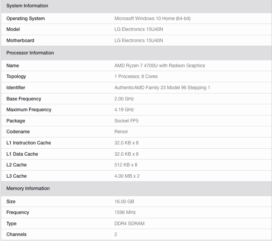Select the L2 Cache value 512 KB x 8
The width and height of the screenshot is (272, 241).
click(126, 165)
